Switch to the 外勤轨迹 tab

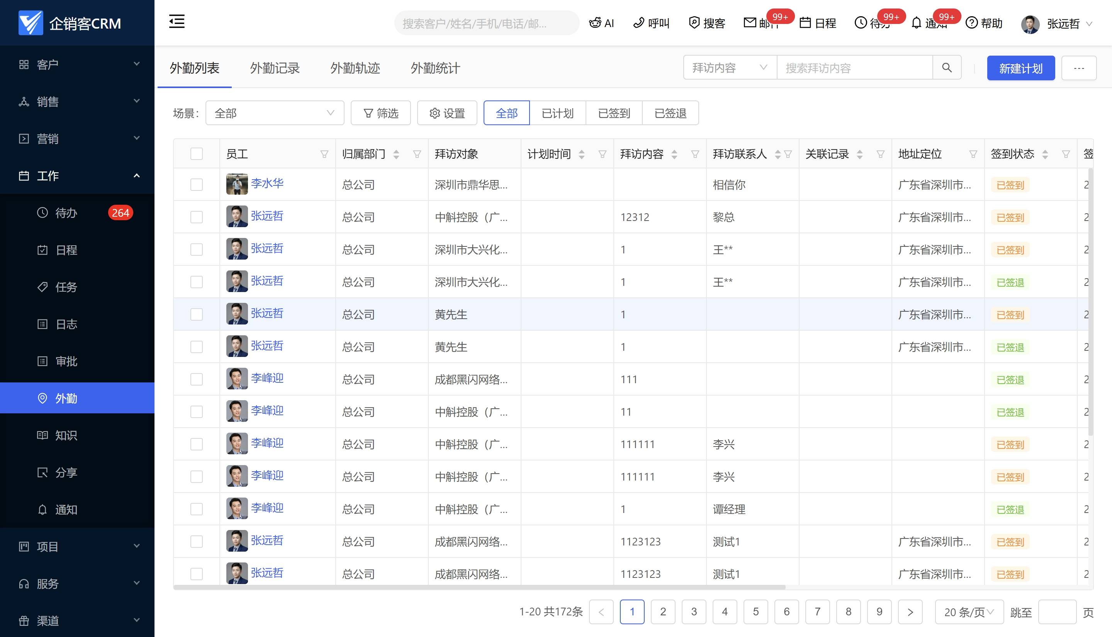(x=355, y=68)
